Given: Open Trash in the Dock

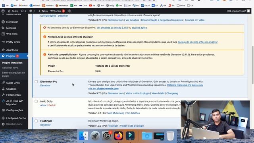Looking at the screenshot, I should click(170, 136).
